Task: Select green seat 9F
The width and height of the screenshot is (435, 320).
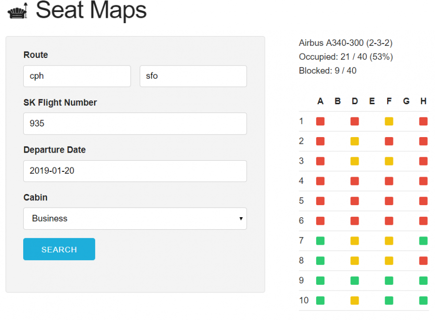Action: point(389,280)
